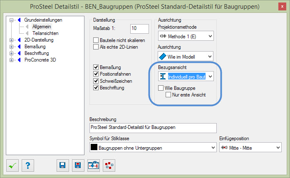Click blue arrow icon beside 2D-Darstellung
This screenshot has height=178, width=290.
pyautogui.click(x=19, y=40)
